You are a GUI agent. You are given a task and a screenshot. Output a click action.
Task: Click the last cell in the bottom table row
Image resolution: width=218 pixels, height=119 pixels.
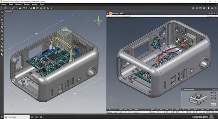tap(215, 112)
